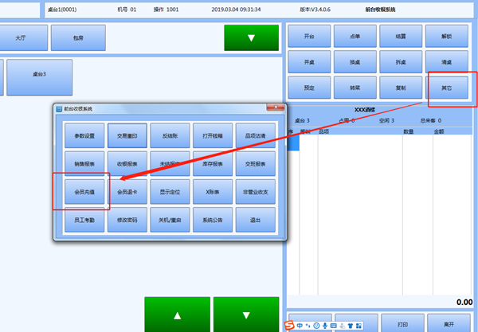Screen dimensions: 478x332
Task: Open the Sogou emoji smiley icon
Action: pyautogui.click(x=317, y=326)
